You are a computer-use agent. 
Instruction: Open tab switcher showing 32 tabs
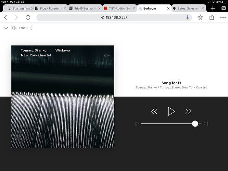[224, 8]
